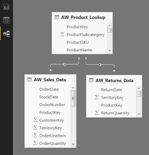Viewport: 149px width, 155px height.
Task: Select the Relationships view icon
Action: (x=6, y=34)
